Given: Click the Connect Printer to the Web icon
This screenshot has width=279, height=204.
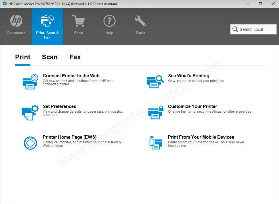Looking at the screenshot, I should [x=30, y=82].
